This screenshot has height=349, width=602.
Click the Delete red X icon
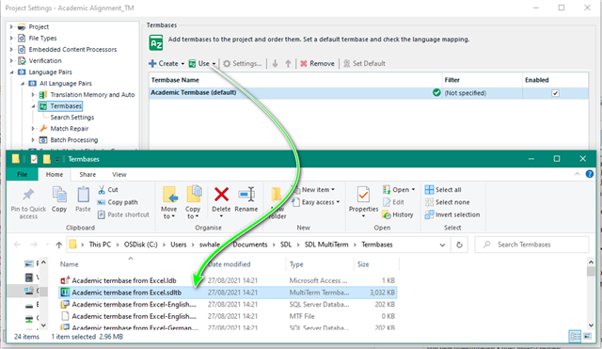point(221,195)
